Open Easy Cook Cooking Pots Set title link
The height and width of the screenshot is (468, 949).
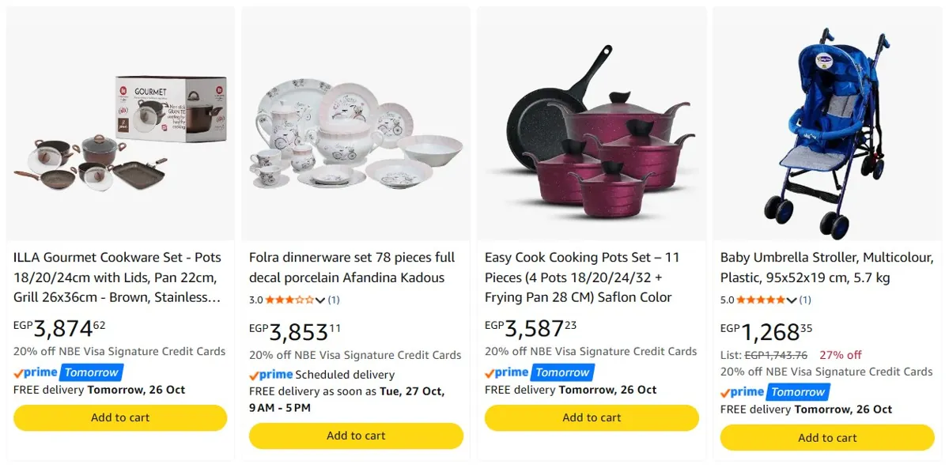[x=582, y=277]
